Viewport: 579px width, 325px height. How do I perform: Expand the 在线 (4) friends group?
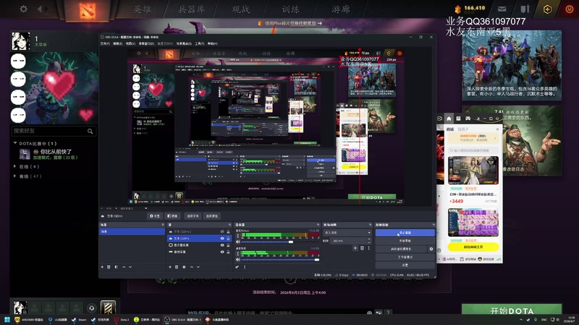point(15,166)
